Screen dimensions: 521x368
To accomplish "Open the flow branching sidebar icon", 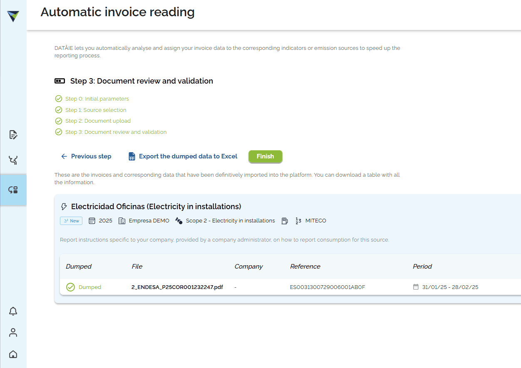I will pos(13,160).
